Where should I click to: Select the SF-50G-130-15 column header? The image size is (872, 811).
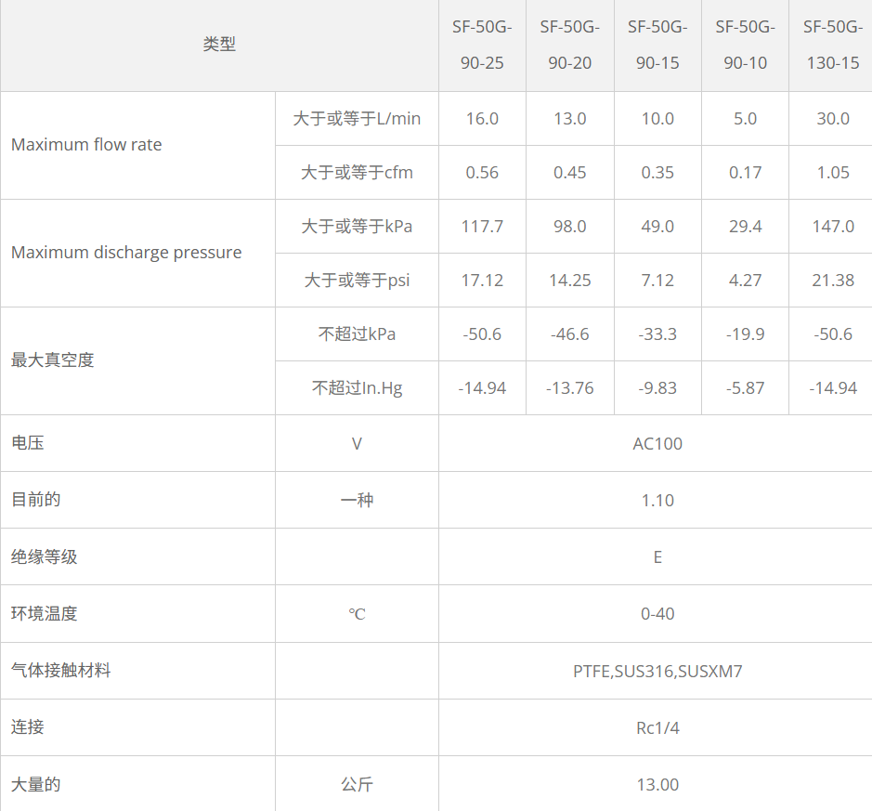pos(830,45)
